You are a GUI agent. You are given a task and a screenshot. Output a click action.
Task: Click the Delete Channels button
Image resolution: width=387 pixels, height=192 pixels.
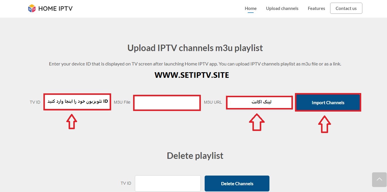click(237, 183)
